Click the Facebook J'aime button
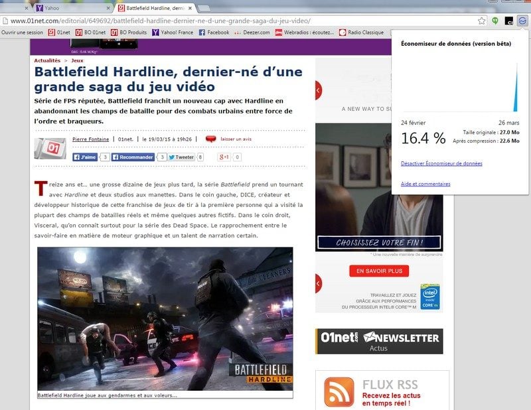The width and height of the screenshot is (531, 410). point(85,157)
